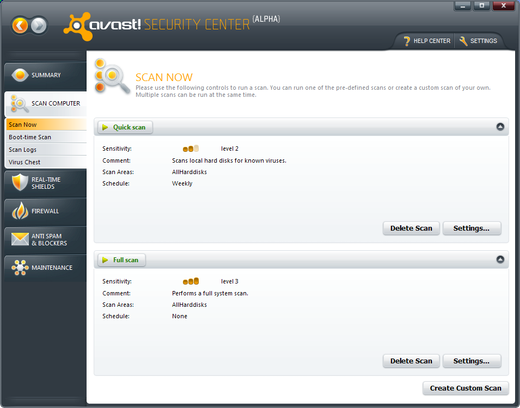Click the Quick scan 'Weekly' schedule value

[x=182, y=184]
